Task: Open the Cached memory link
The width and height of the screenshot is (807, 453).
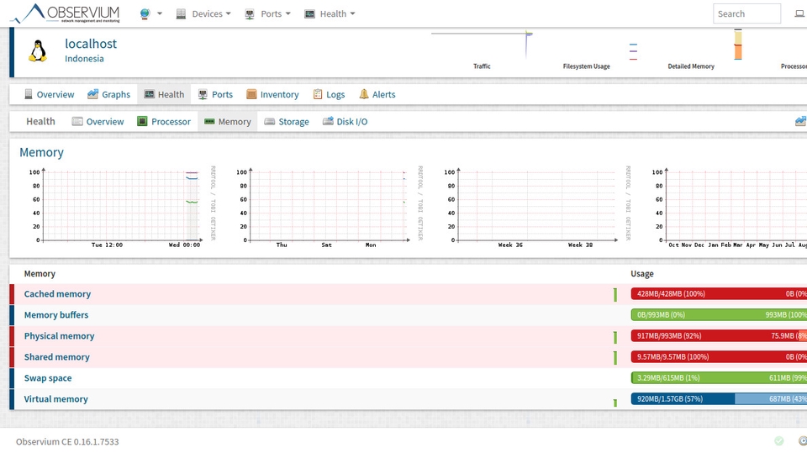Action: tap(57, 294)
